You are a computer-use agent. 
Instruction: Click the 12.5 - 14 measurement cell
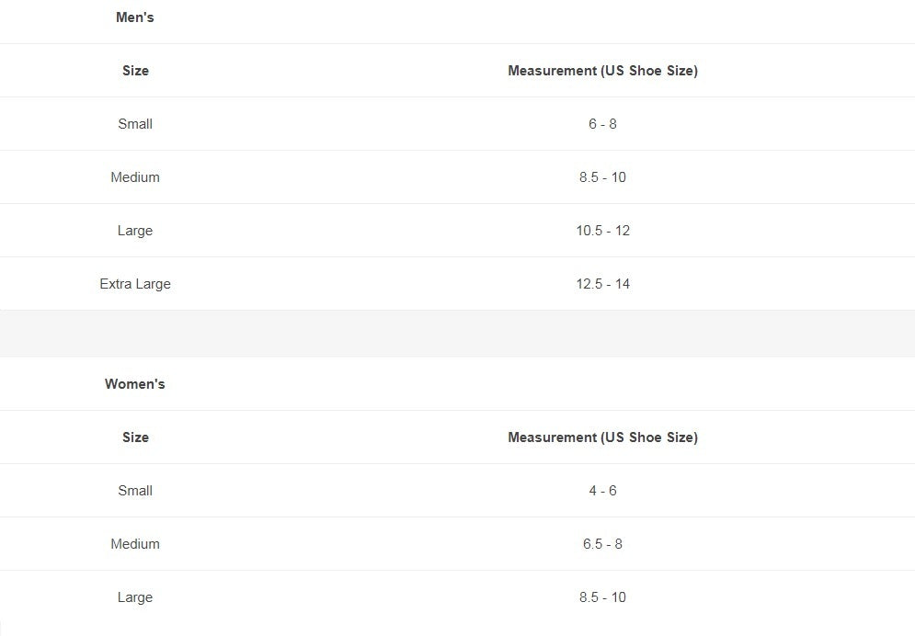[602, 284]
